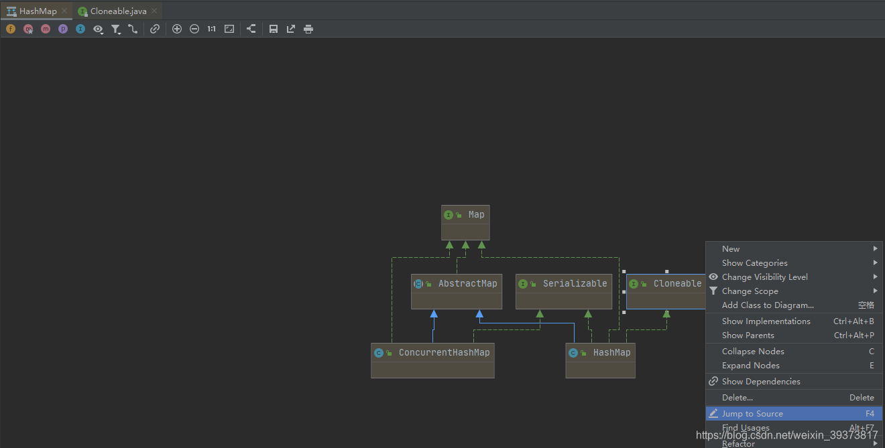
Task: Click the Fit Content icon
Action: pos(229,29)
